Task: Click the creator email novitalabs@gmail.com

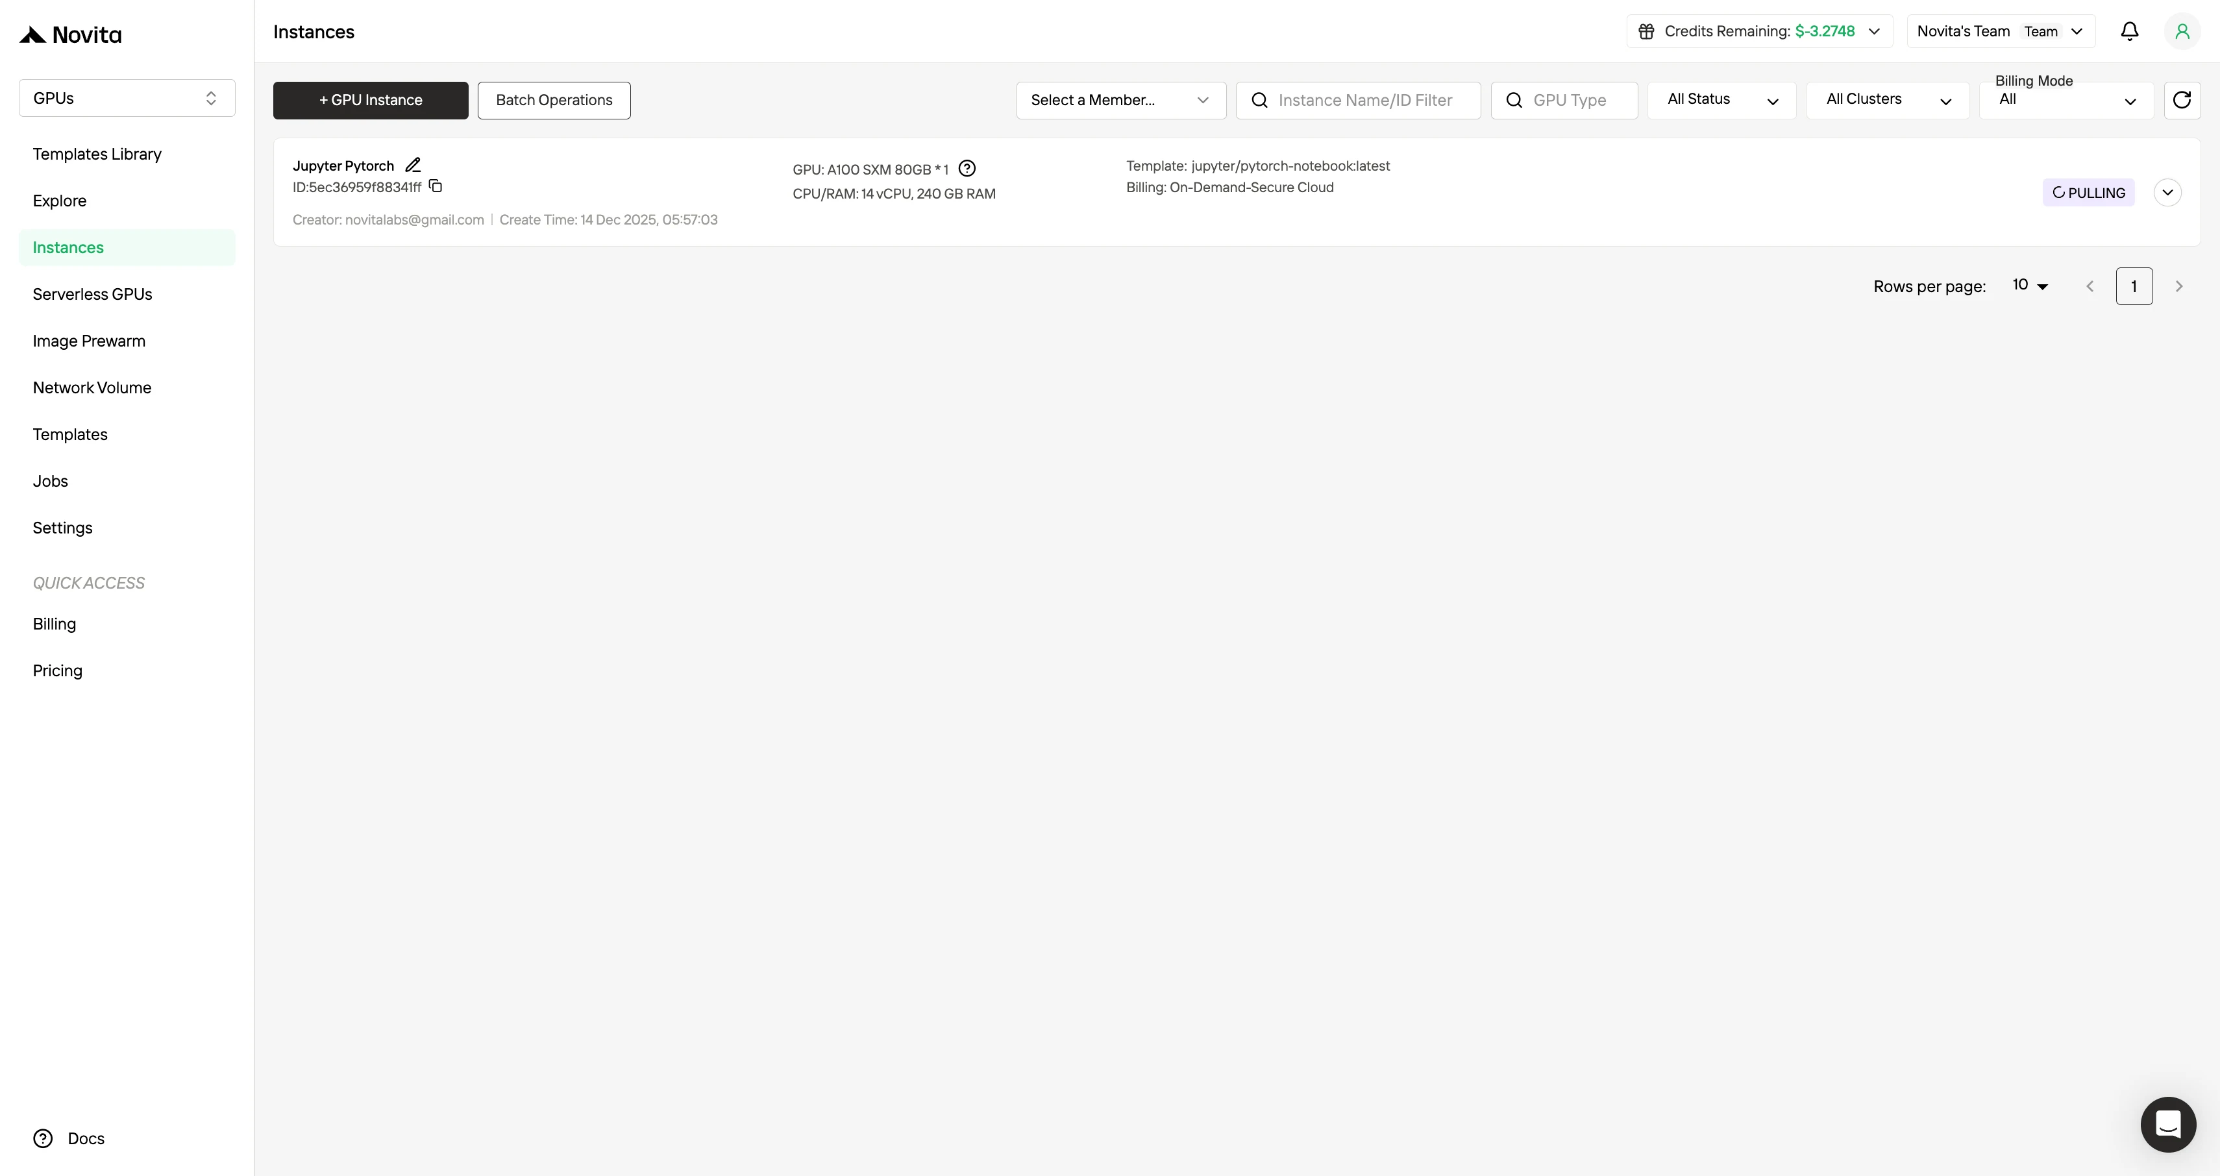Action: (x=415, y=220)
